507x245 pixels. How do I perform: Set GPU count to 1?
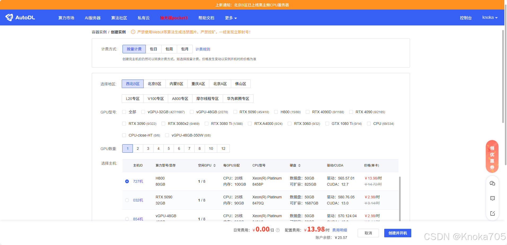click(x=128, y=148)
